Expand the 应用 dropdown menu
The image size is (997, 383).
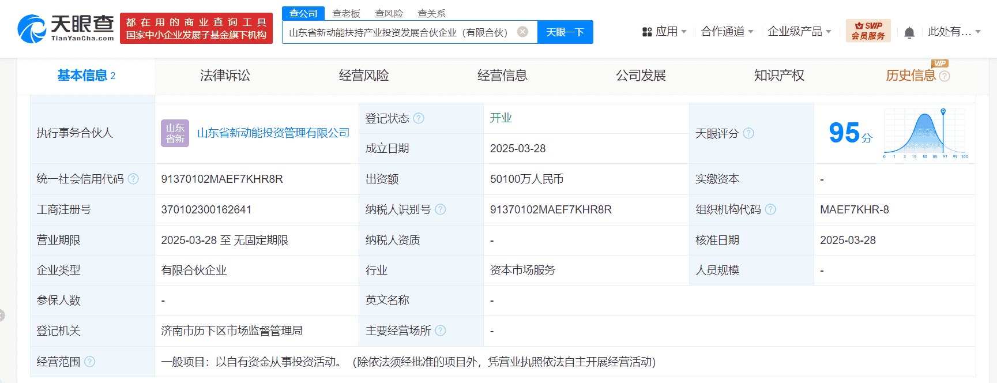(x=665, y=32)
